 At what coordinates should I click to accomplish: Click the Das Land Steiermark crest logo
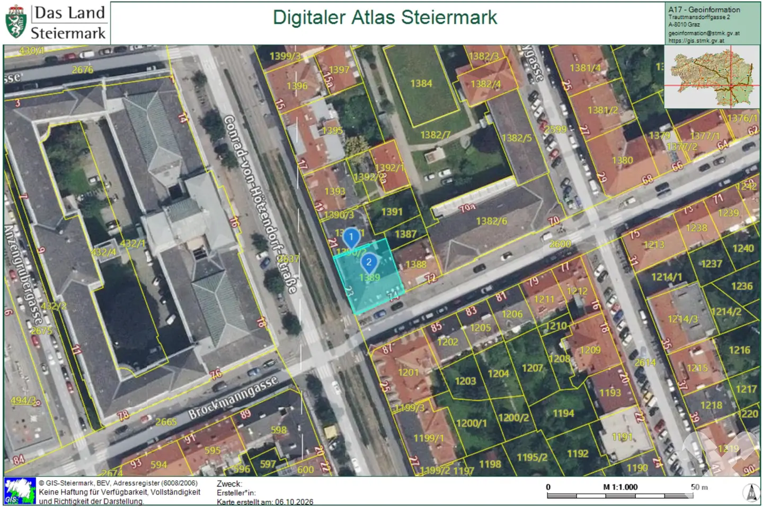point(15,22)
